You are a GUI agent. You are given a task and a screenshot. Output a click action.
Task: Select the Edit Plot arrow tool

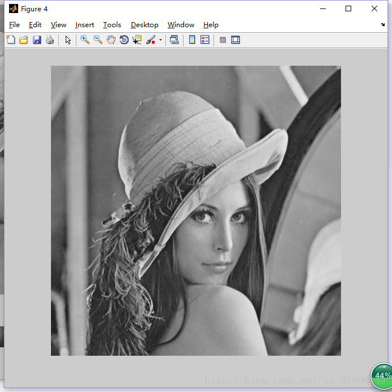[x=68, y=40]
